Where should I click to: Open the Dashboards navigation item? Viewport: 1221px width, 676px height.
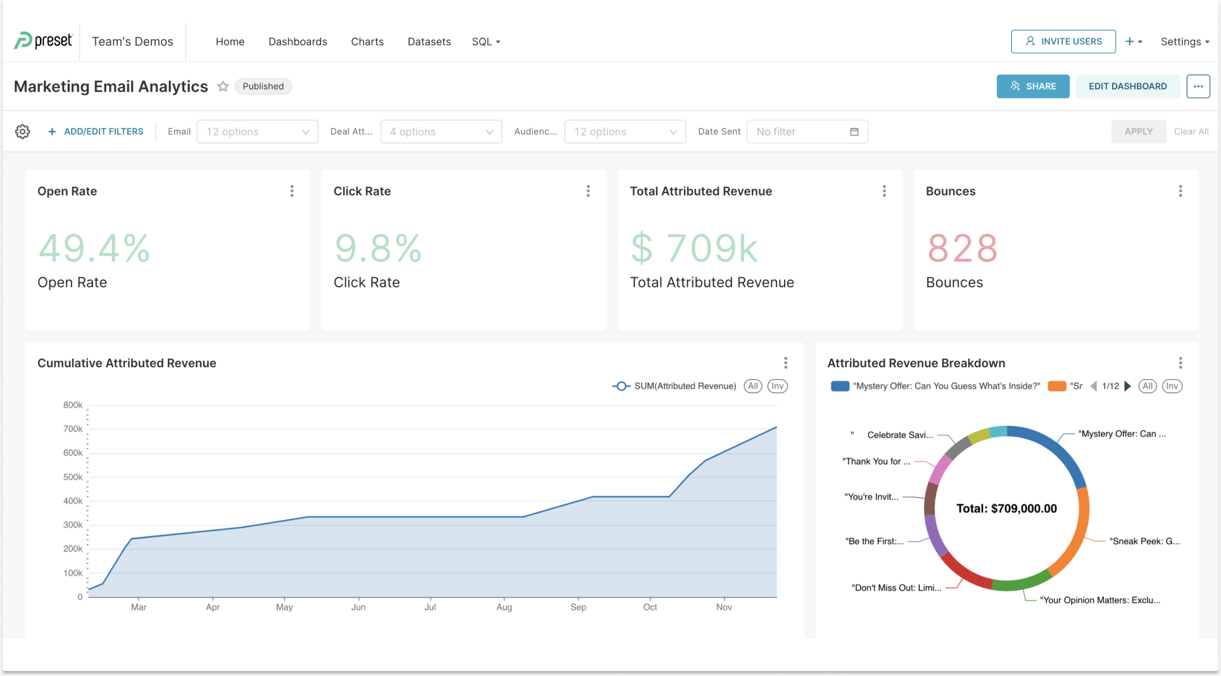tap(298, 41)
